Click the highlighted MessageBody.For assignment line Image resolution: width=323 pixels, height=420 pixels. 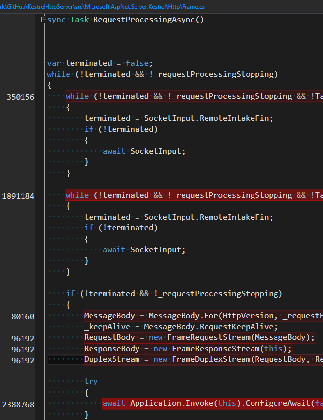pyautogui.click(x=203, y=316)
